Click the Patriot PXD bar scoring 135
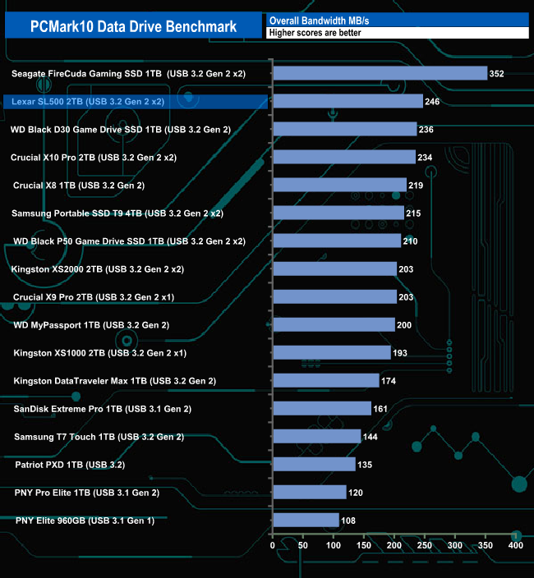Screen dimensions: 534x578 [x=315, y=465]
